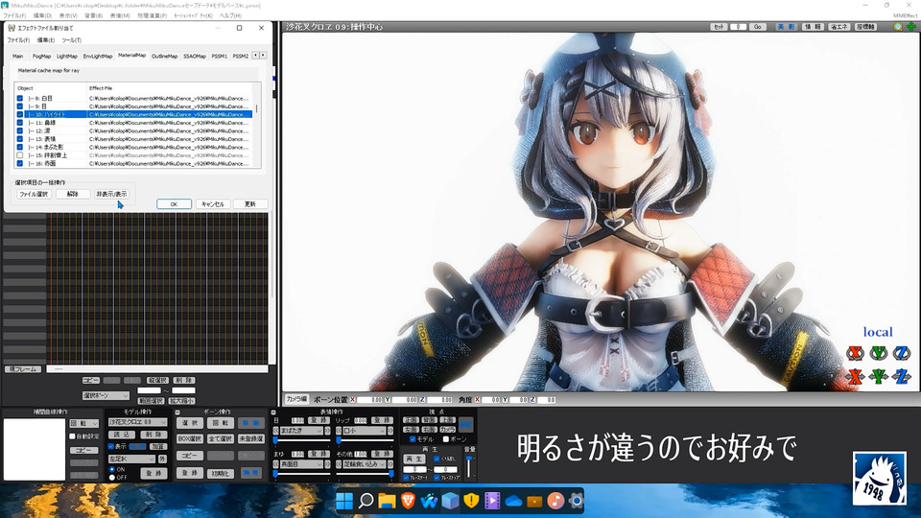
Task: Collapse the facial operation panel minus icon
Action: pyautogui.click(x=273, y=412)
